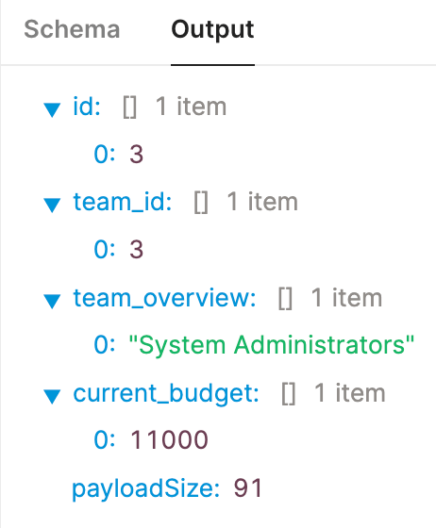This screenshot has width=436, height=528.
Task: Collapse the team_id array node
Action: coord(52,205)
